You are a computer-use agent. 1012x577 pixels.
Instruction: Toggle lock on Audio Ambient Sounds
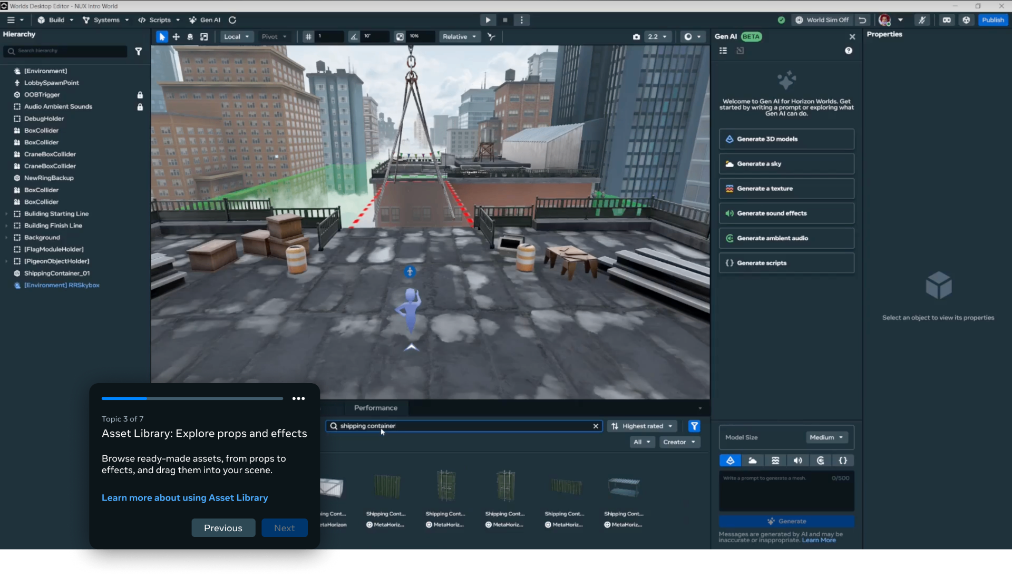(140, 107)
